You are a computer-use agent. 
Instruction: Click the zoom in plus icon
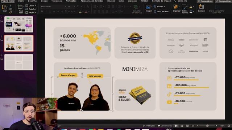click(x=216, y=126)
